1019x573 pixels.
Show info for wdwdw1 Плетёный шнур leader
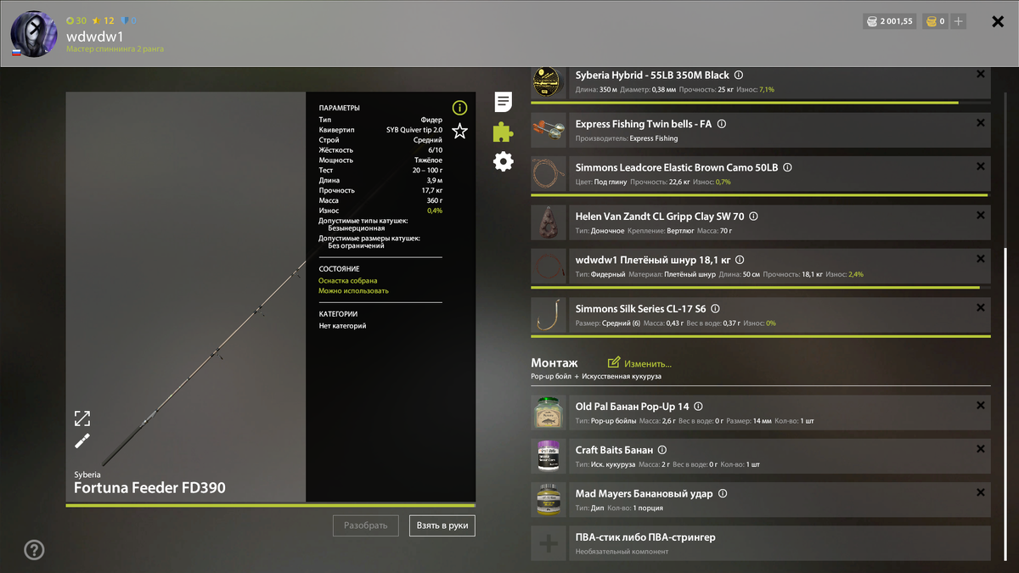(x=740, y=260)
